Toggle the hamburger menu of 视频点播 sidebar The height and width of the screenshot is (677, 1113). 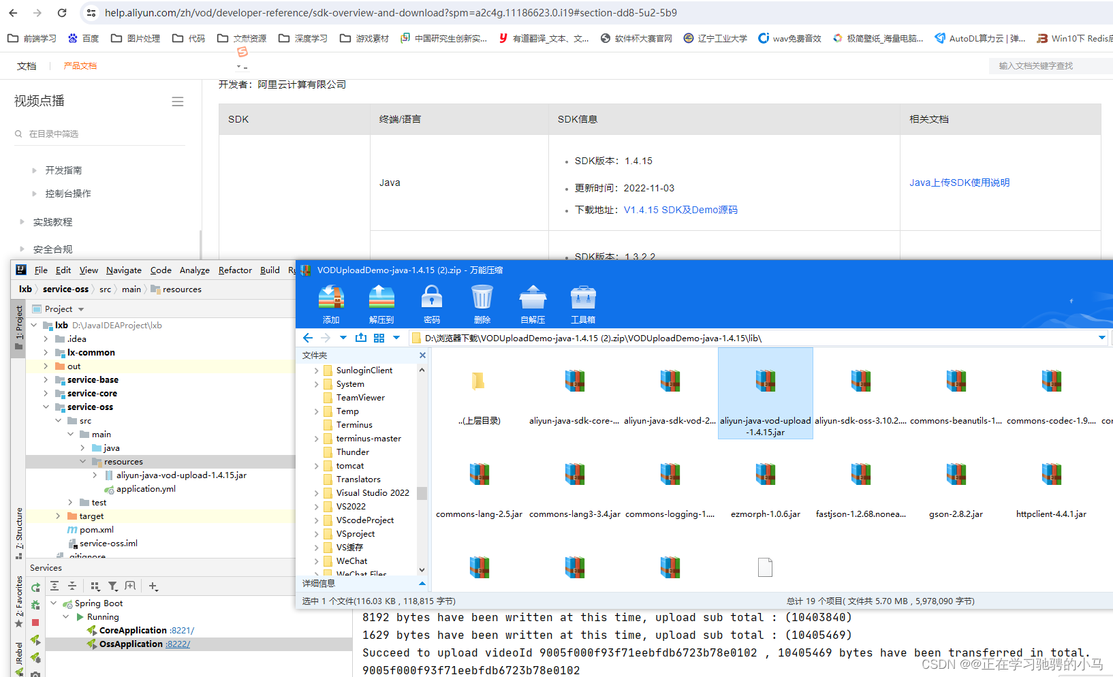tap(178, 101)
